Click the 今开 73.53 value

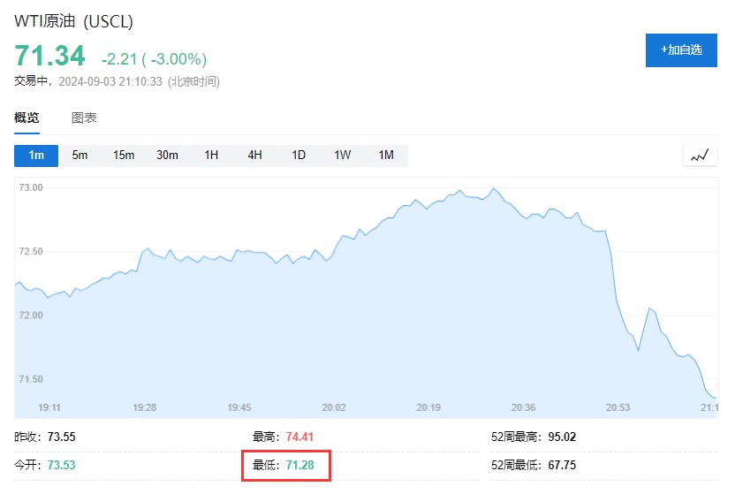coord(61,465)
